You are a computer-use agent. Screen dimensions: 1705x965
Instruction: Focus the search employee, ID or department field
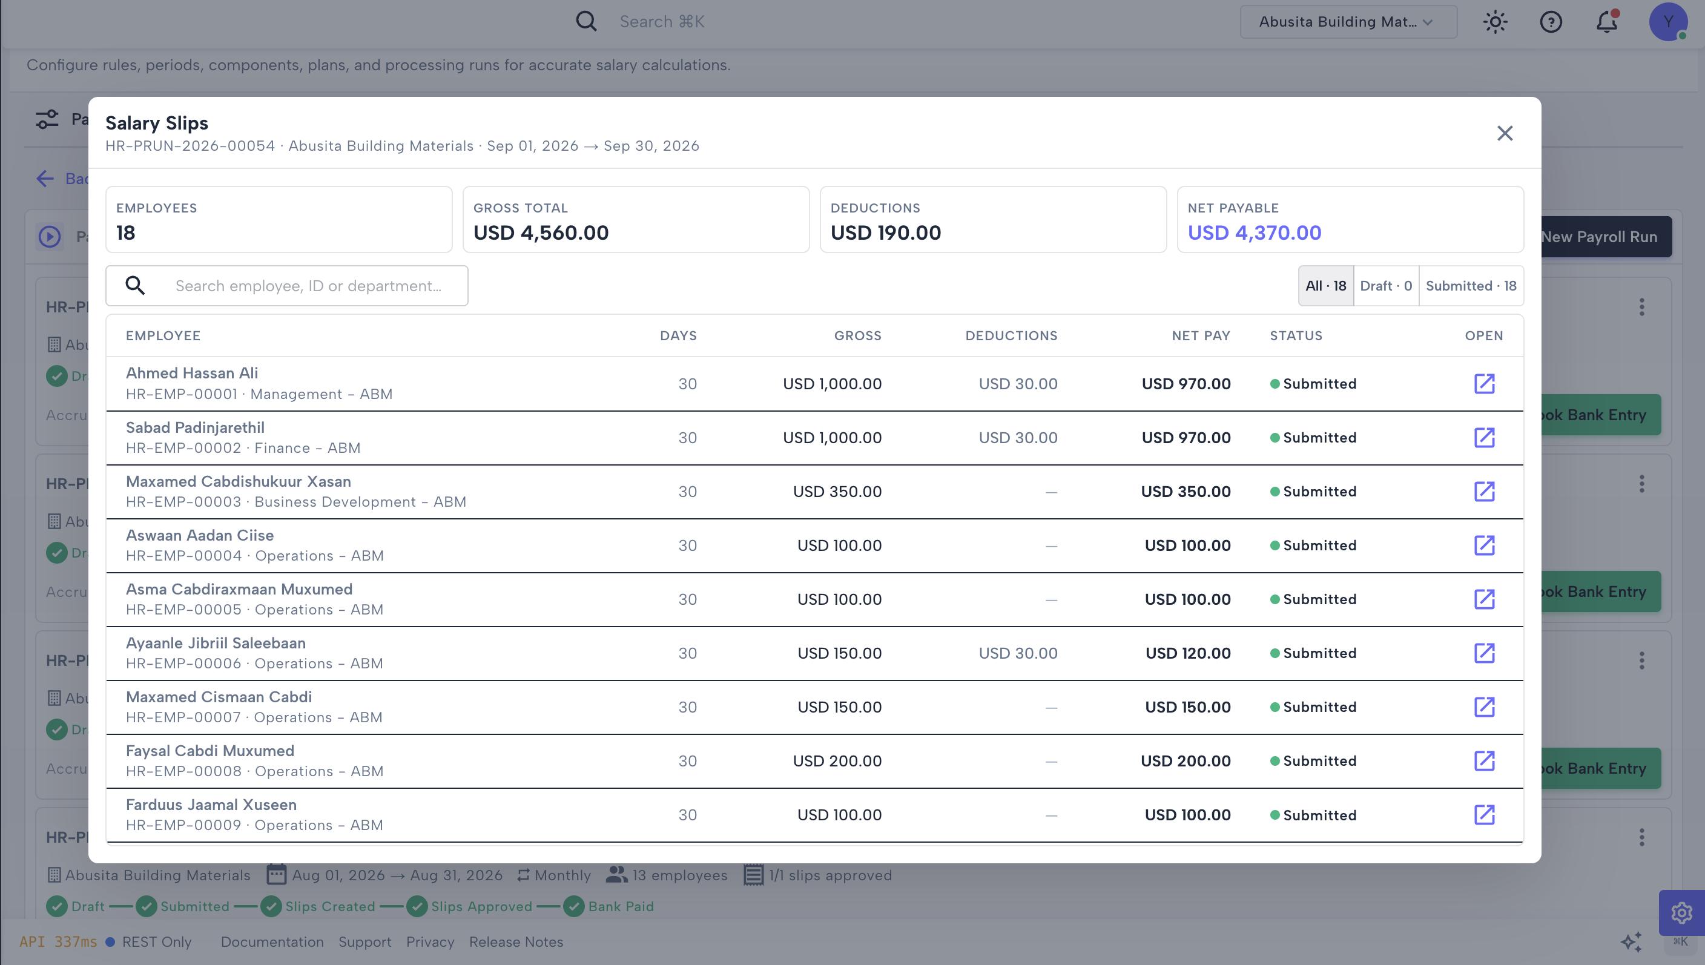pos(286,286)
